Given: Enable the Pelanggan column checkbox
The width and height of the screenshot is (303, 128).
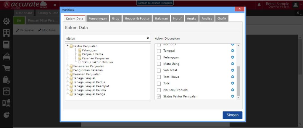Looking at the screenshot, I should 159,57.
